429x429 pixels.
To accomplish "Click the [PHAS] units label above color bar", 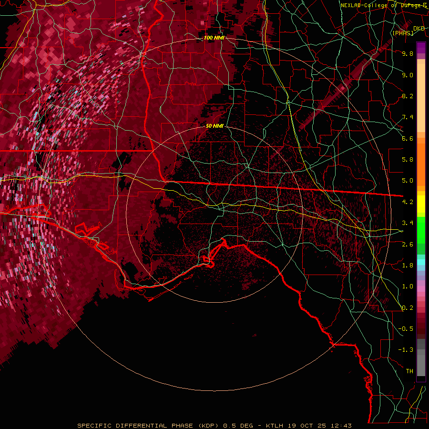I will point(403,33).
